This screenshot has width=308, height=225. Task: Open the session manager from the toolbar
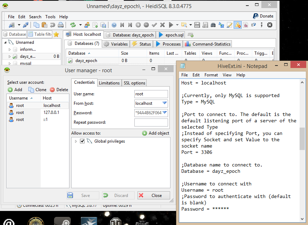[x=12, y=25]
